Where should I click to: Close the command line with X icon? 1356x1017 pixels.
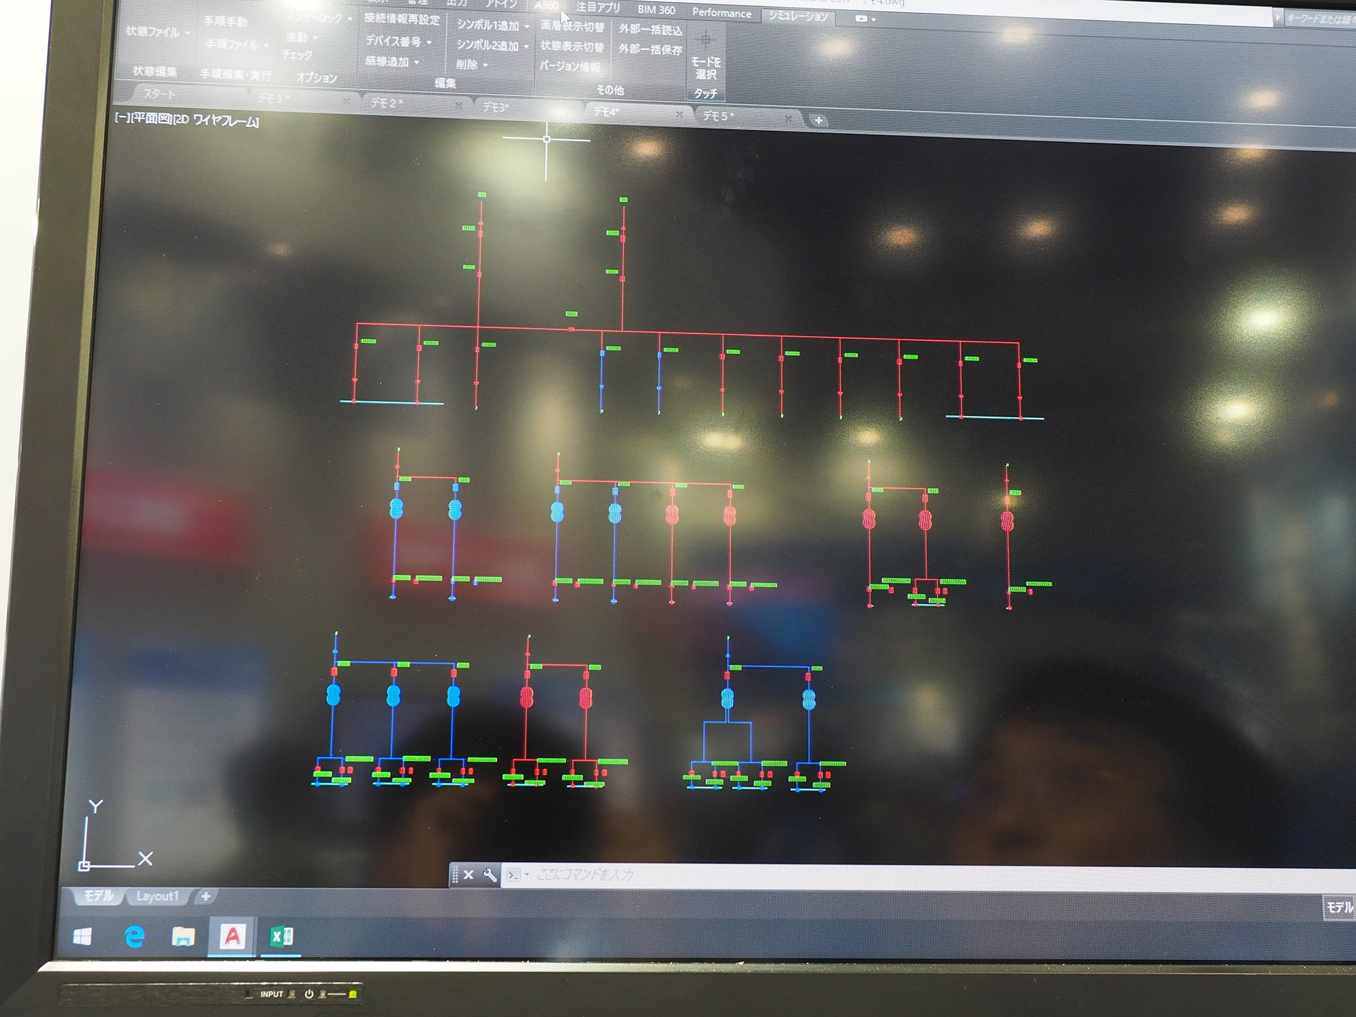coord(468,875)
